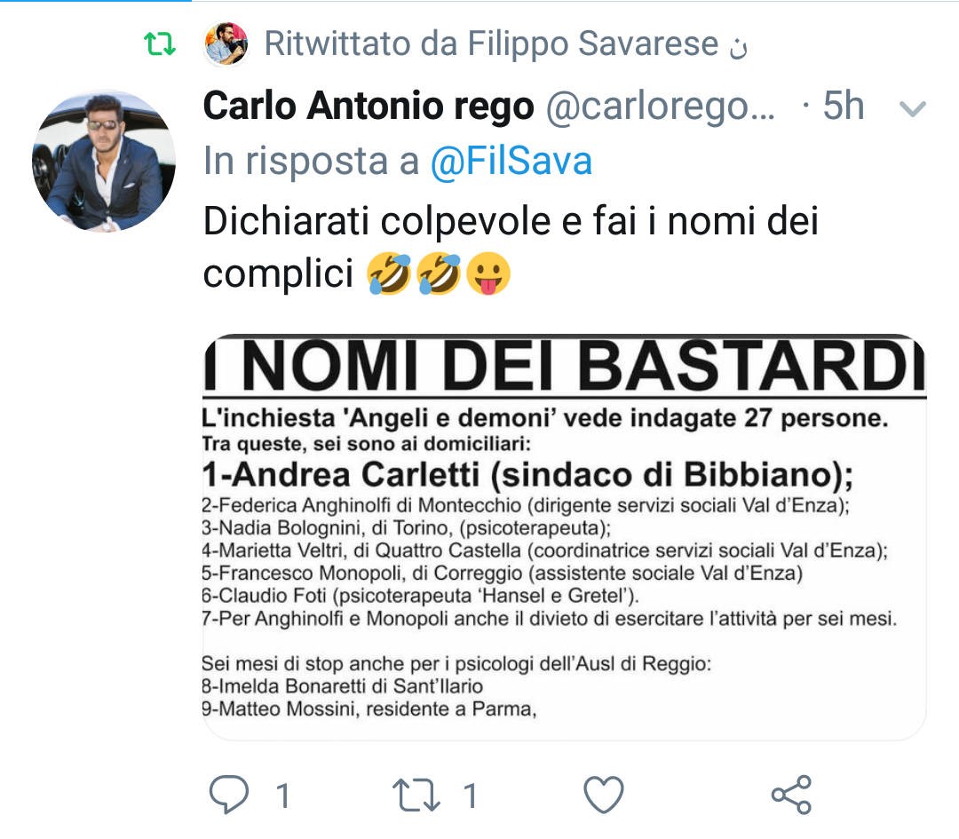Expand tweet options chevron menu
959x839 pixels.
pyautogui.click(x=913, y=109)
